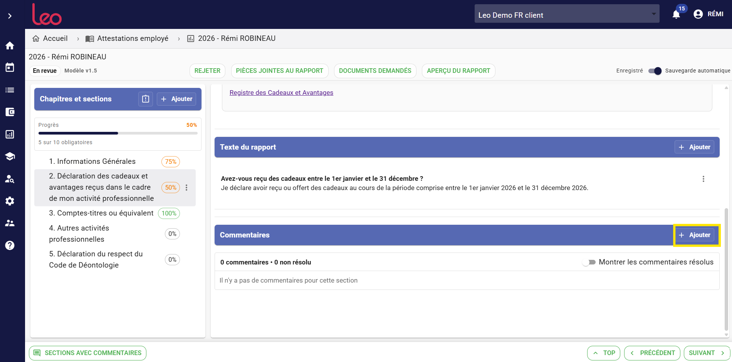Viewport: 732px width, 362px height.
Task: Click Ajouter in Commentaires header
Action: coord(695,235)
